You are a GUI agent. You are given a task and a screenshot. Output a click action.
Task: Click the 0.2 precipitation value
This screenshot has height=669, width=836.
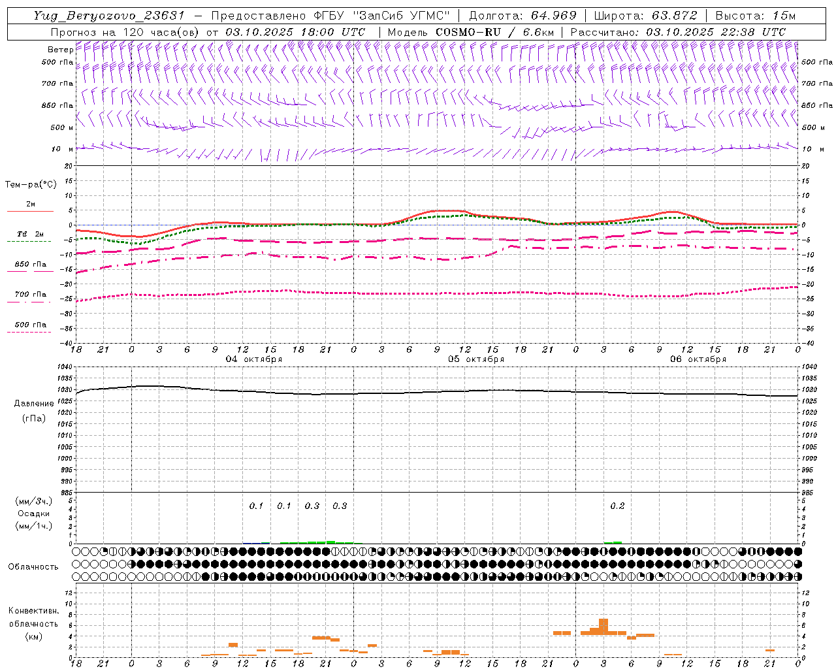[617, 506]
